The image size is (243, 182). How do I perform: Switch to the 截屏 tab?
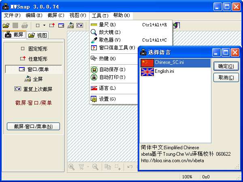(x=14, y=34)
